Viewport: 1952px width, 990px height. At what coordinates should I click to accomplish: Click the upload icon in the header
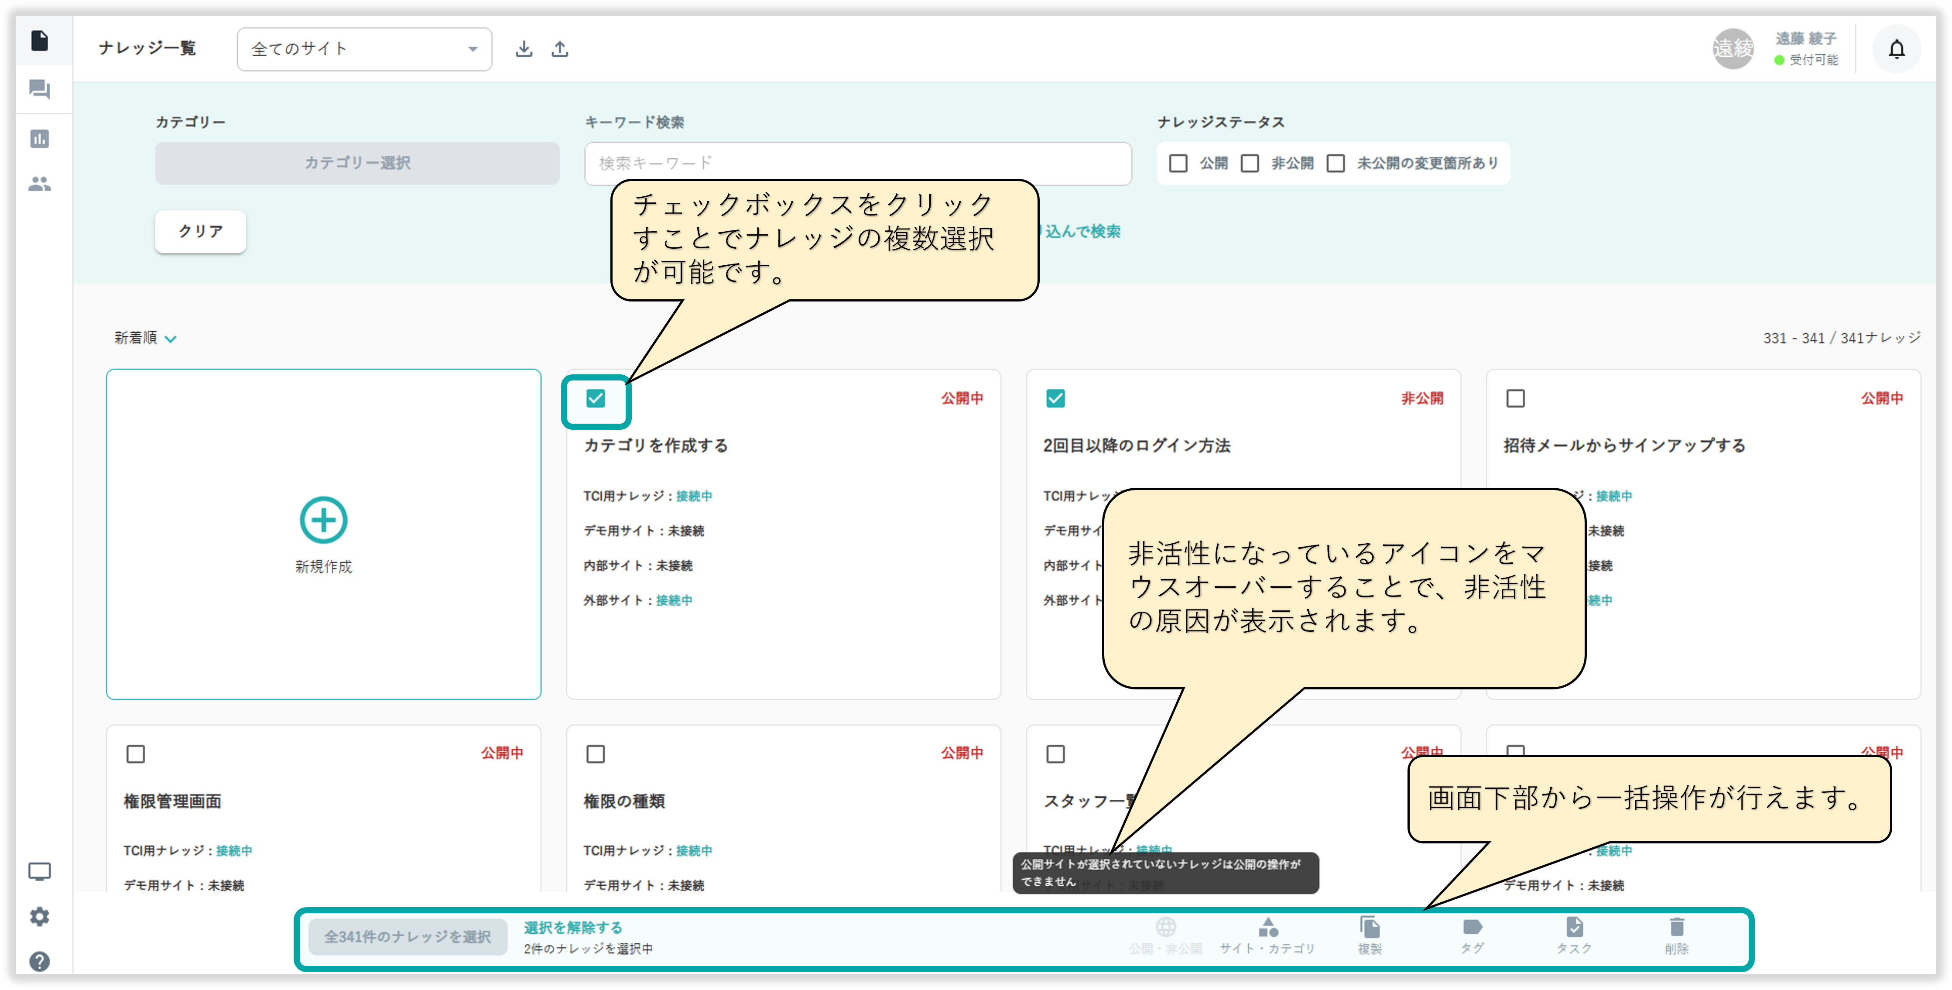[x=559, y=49]
